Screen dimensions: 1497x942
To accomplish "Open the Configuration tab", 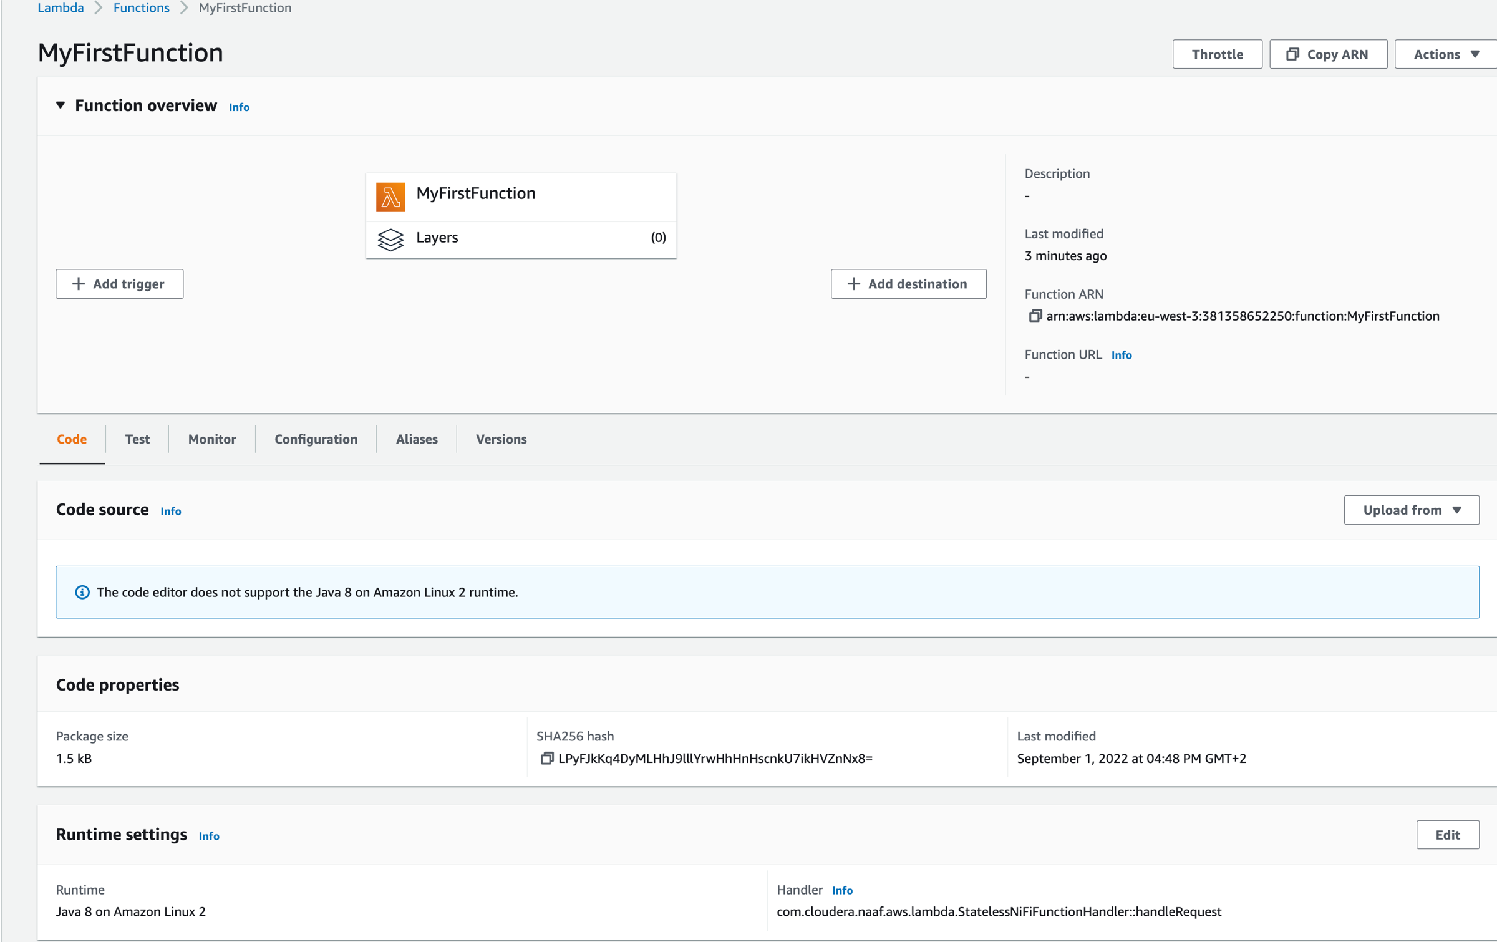I will 316,439.
